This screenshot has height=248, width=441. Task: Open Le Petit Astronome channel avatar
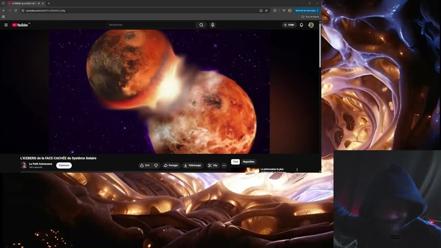pos(24,165)
